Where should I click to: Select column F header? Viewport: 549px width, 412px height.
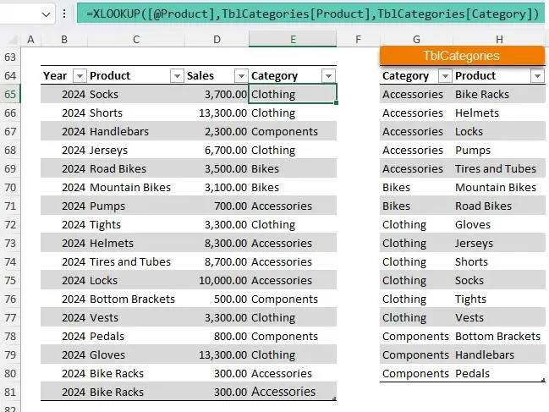(x=358, y=39)
